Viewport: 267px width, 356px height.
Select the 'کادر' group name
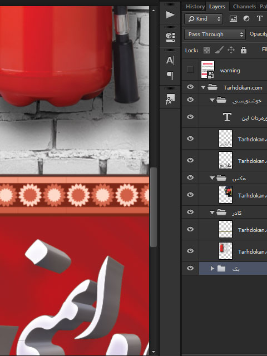[237, 213]
